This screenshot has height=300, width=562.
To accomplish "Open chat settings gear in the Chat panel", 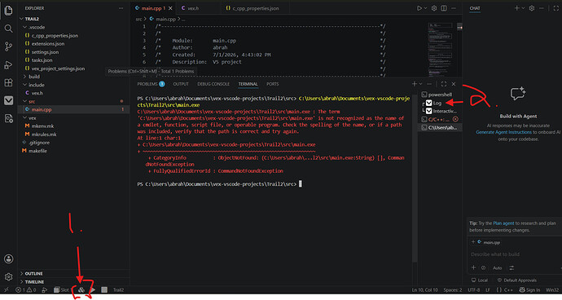I will pos(532,8).
